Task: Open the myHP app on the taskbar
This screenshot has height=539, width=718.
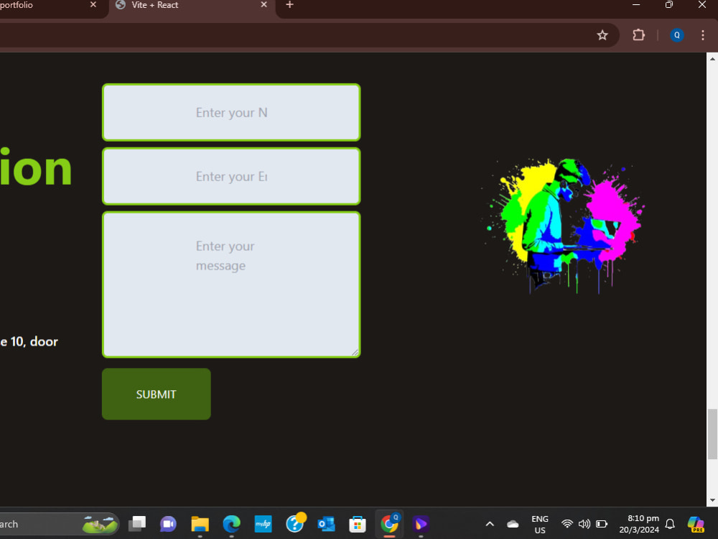Action: coord(263,523)
